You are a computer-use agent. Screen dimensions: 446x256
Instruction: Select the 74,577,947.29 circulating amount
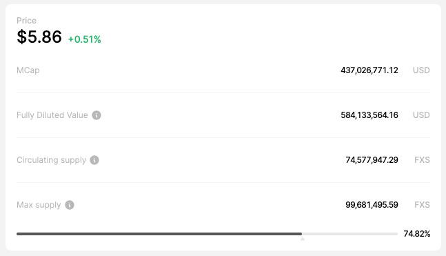pyautogui.click(x=372, y=160)
